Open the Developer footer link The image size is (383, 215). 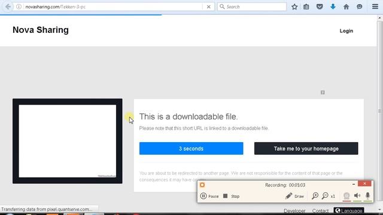(294, 211)
